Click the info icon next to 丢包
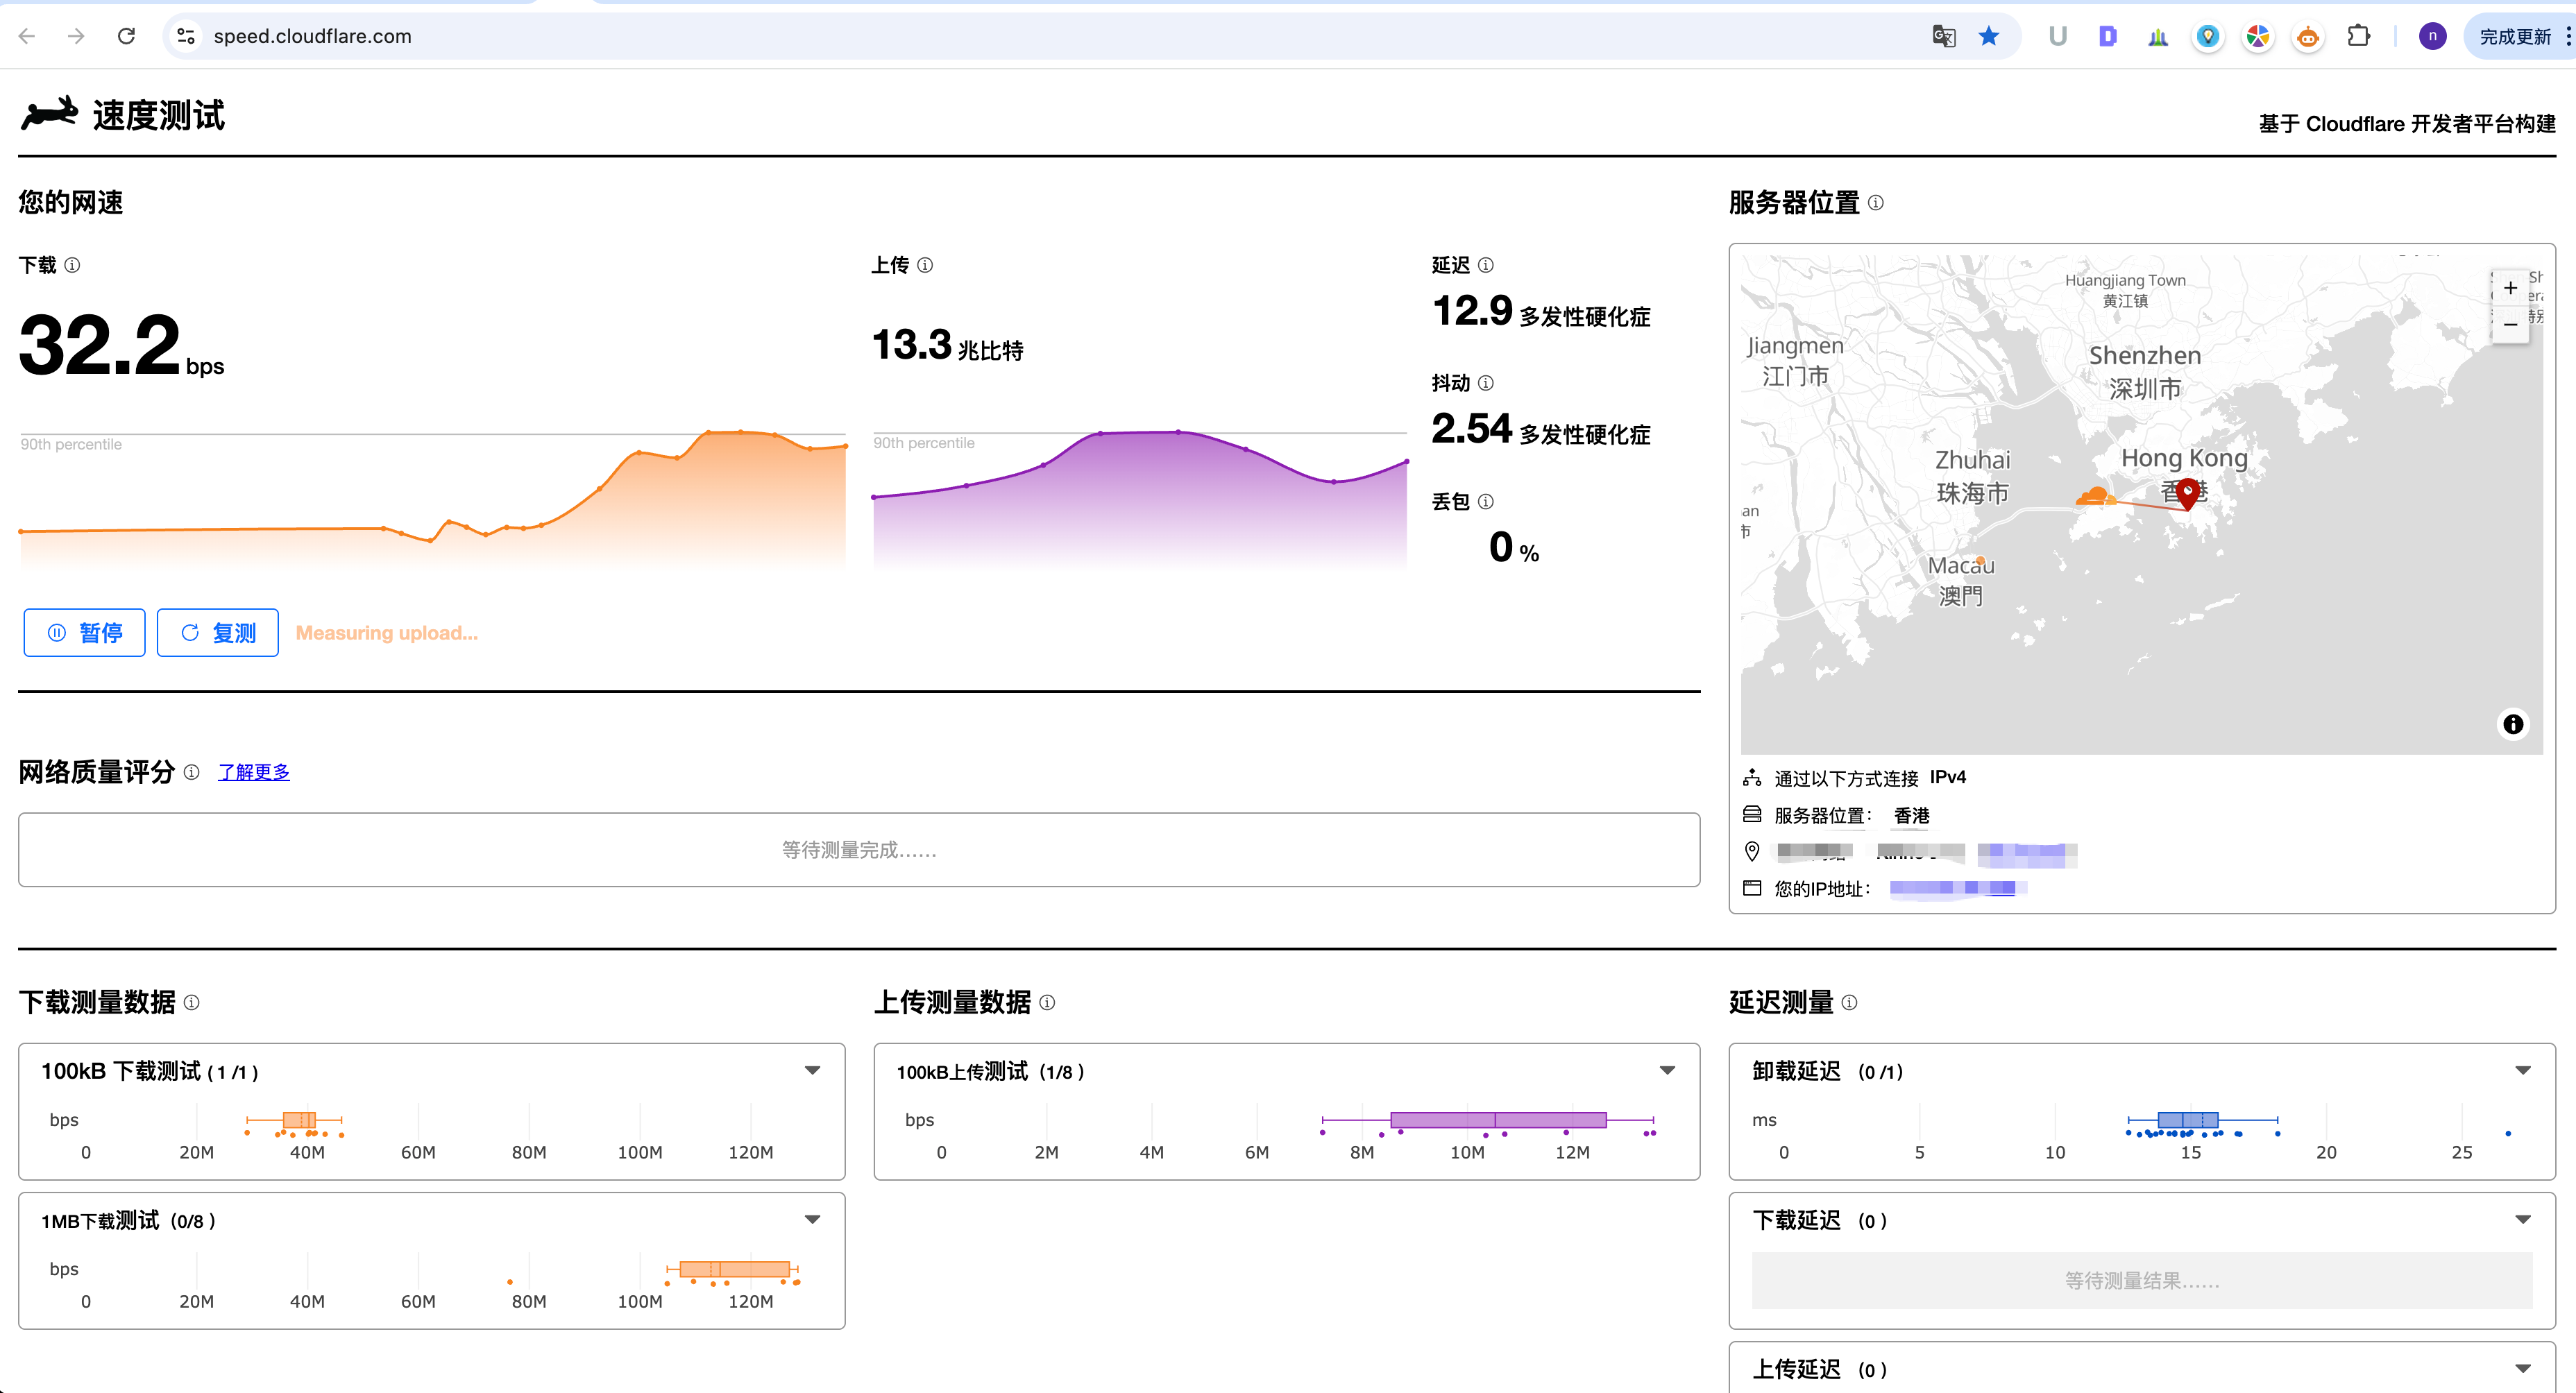Screen dimensions: 2576x1393 pos(1486,501)
